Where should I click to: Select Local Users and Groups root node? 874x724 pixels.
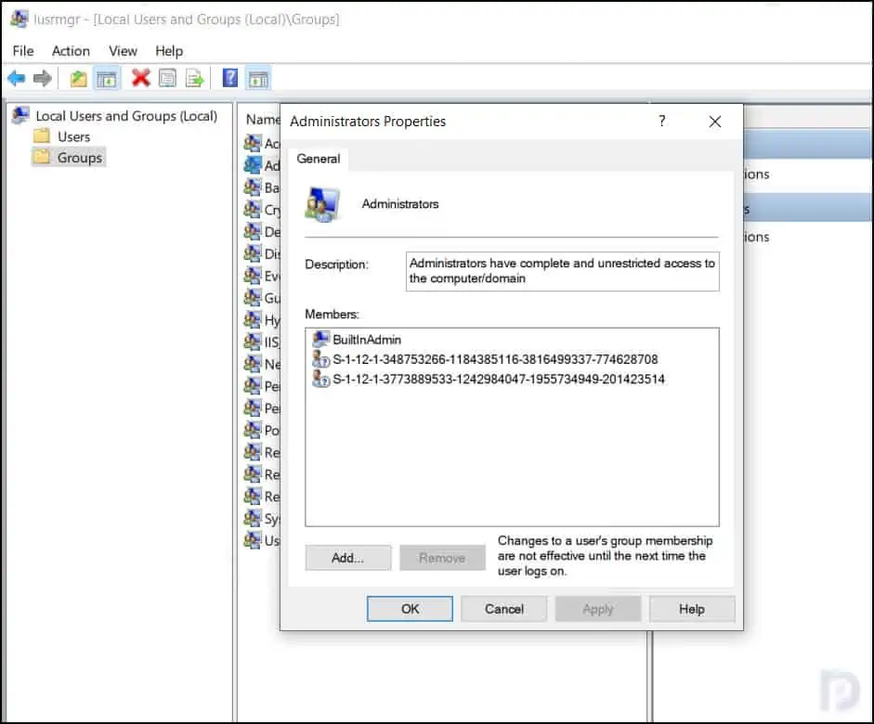[x=126, y=116]
